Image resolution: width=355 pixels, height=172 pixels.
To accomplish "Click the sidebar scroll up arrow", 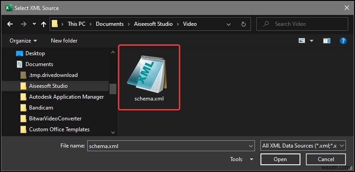I will (113, 53).
